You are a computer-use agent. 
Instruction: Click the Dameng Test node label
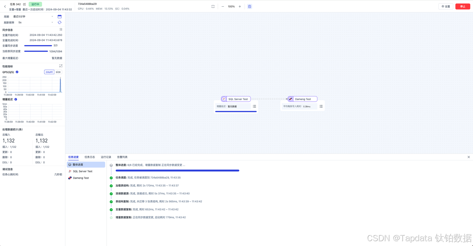(x=303, y=99)
